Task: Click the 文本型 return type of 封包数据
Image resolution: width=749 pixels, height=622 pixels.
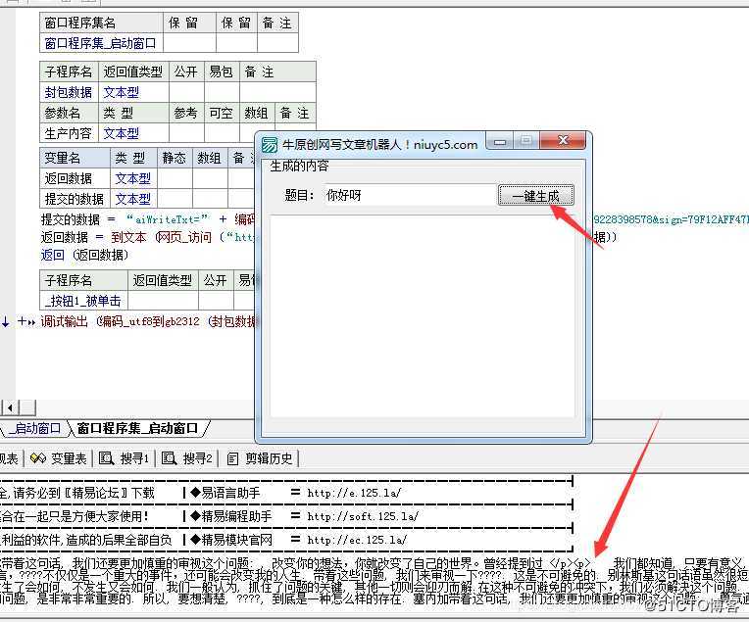Action: point(133,92)
